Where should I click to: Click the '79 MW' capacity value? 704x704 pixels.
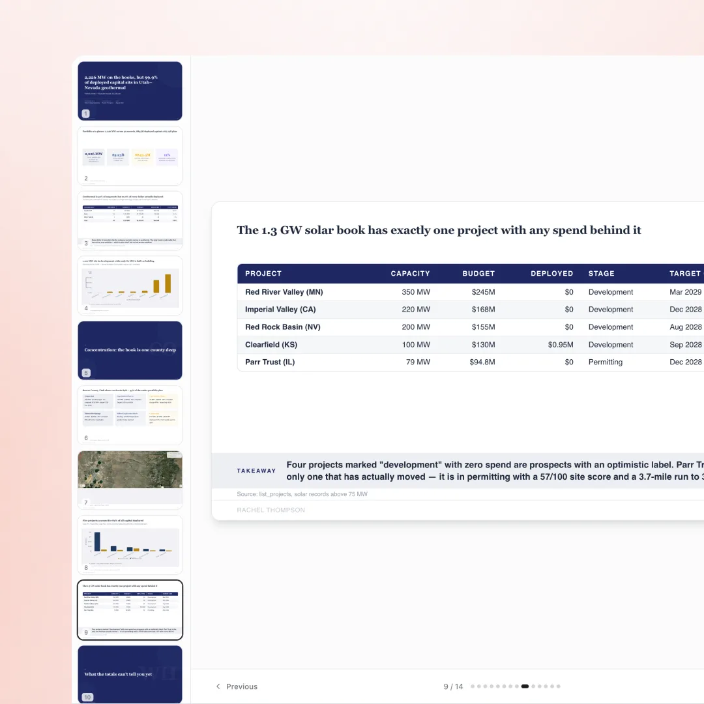click(418, 362)
